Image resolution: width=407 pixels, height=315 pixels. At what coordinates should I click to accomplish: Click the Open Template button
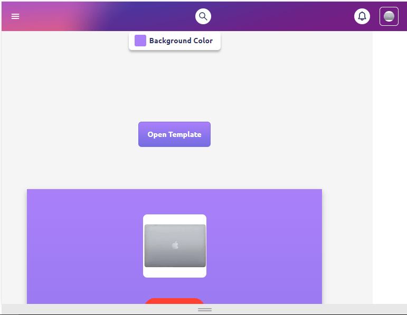[x=174, y=134]
